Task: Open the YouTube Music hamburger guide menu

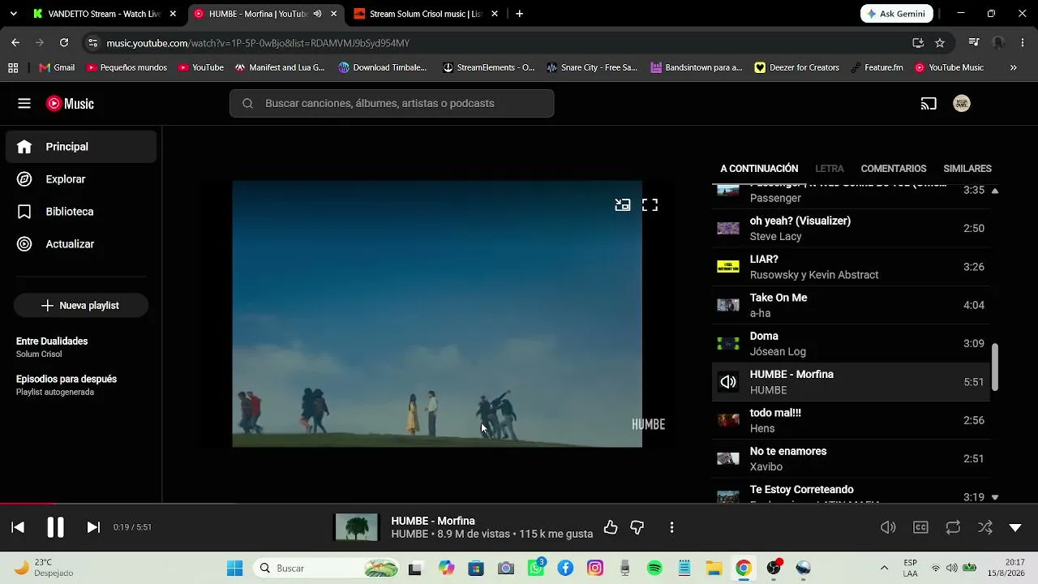Action: 24,104
